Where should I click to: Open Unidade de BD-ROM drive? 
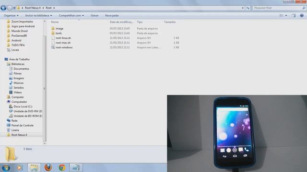[28, 116]
